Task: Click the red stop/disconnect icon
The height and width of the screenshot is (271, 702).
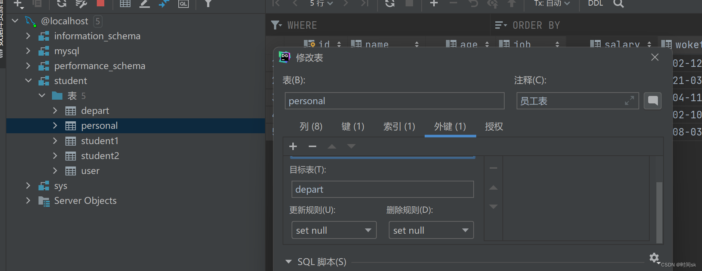Action: [x=100, y=3]
